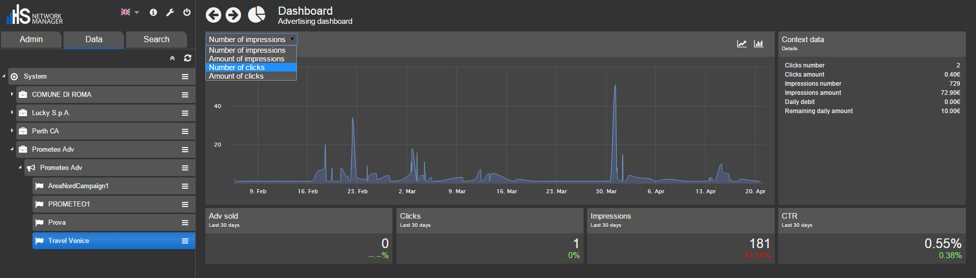Image resolution: width=976 pixels, height=278 pixels.
Task: Click the back arrow navigation icon
Action: [213, 15]
